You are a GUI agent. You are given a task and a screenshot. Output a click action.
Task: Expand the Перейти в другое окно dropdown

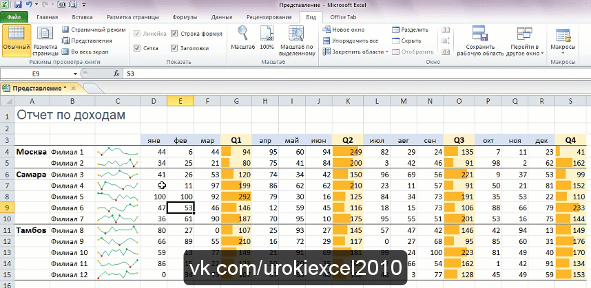coord(542,53)
